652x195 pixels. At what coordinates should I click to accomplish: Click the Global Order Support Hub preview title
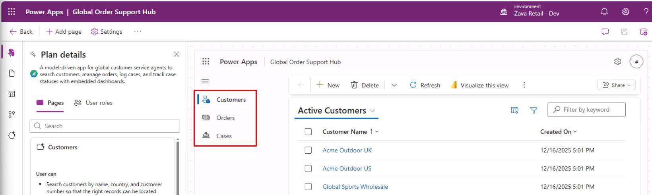305,62
